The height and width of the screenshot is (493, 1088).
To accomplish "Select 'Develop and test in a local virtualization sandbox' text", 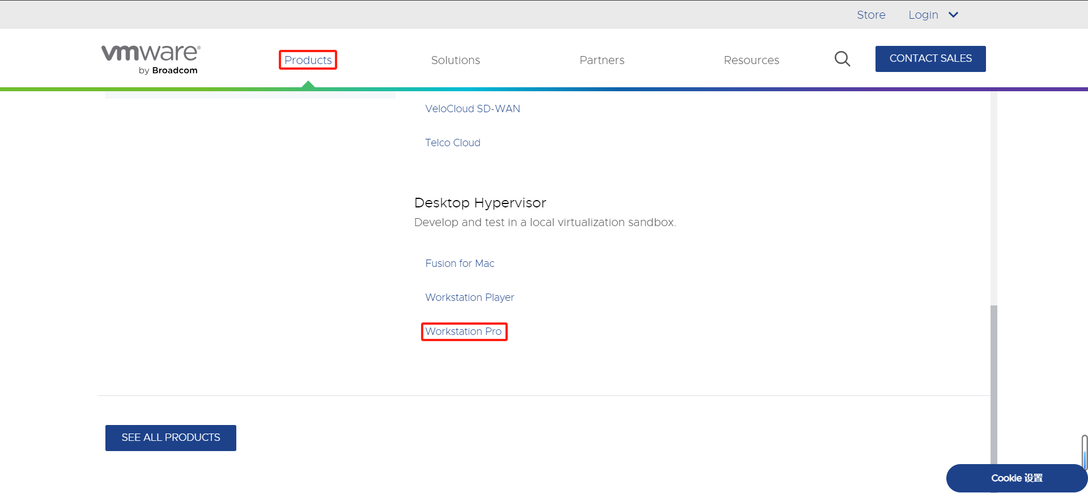I will pyautogui.click(x=545, y=223).
